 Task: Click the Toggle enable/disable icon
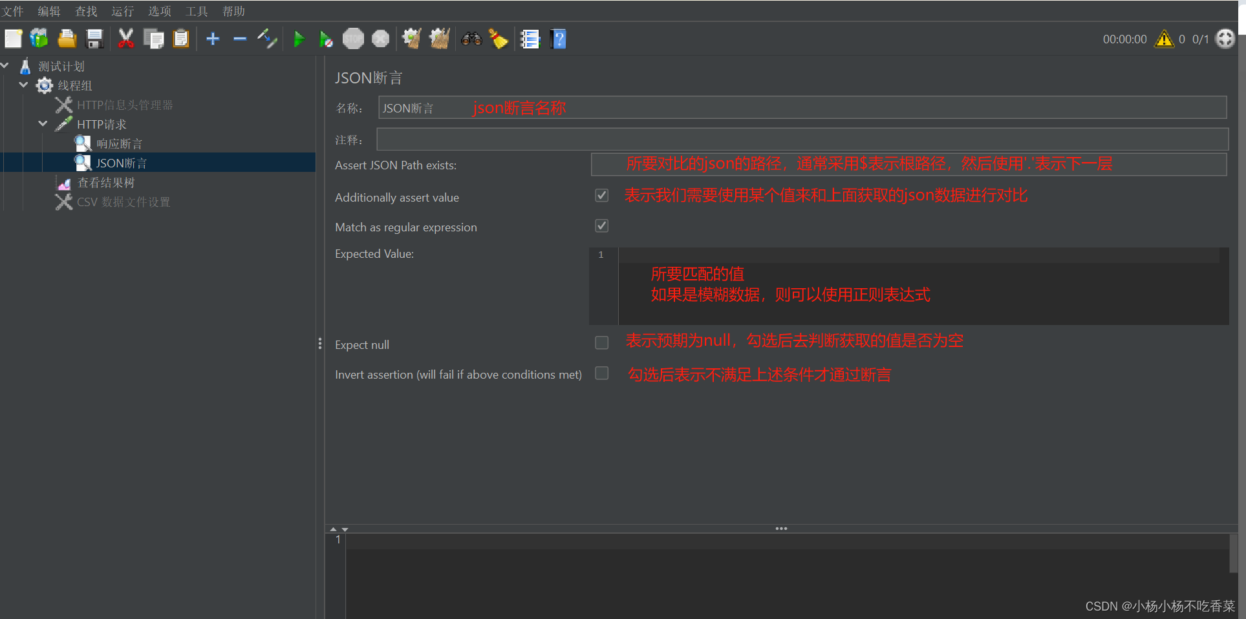point(267,39)
